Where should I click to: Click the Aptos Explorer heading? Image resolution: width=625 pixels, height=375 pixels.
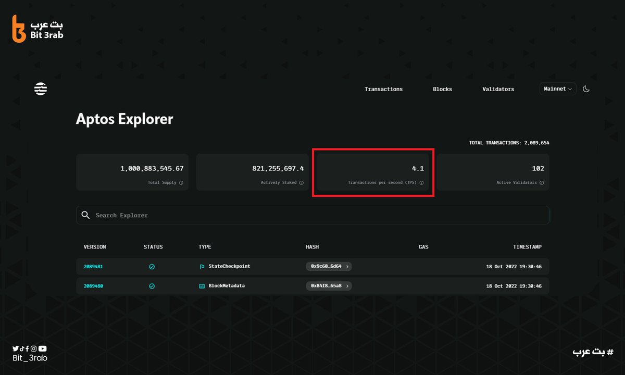click(124, 119)
